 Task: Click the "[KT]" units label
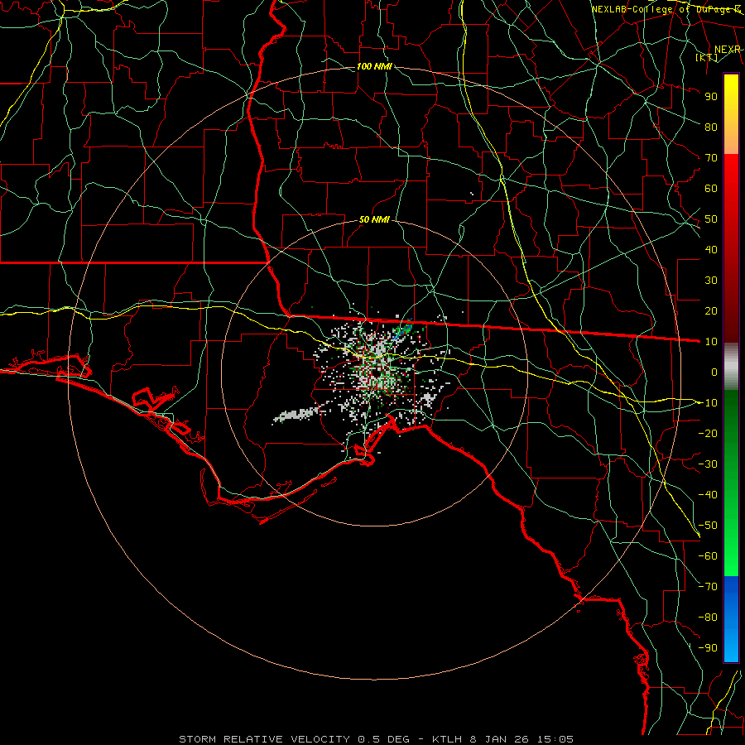tap(707, 57)
